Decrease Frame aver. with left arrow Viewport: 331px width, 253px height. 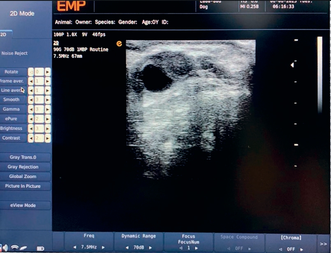coord(31,81)
